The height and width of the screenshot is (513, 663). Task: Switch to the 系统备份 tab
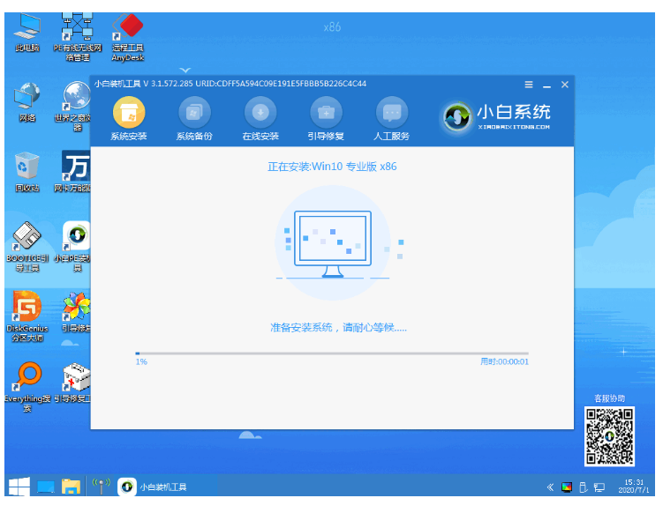194,118
